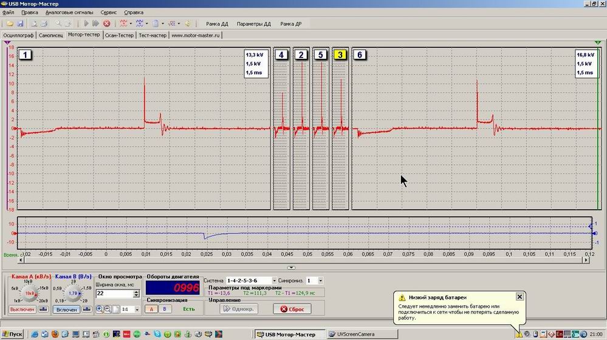Click the calculator grid toolbar icon

tap(156, 24)
